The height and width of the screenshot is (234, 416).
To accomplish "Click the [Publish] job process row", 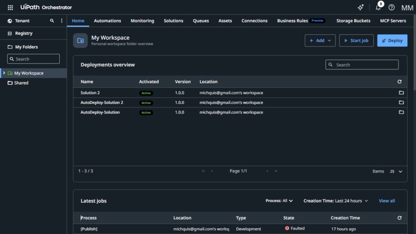I will [240, 229].
